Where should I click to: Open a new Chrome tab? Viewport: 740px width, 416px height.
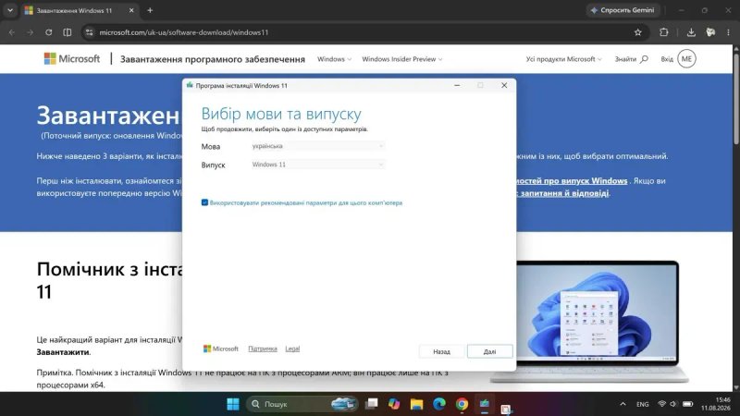coord(150,10)
